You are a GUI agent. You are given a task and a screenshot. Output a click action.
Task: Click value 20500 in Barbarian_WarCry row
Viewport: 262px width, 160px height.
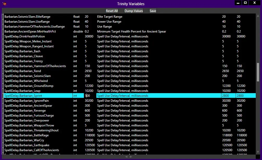tap(89, 140)
